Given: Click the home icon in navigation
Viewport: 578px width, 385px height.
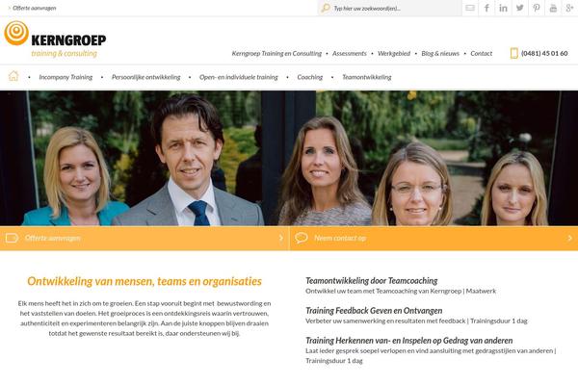Looking at the screenshot, I should 13,76.
